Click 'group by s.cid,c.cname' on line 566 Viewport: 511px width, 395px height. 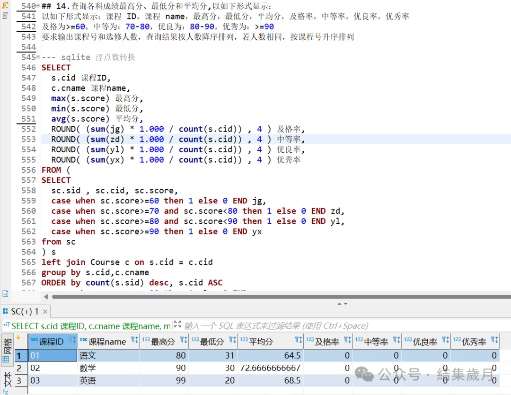pyautogui.click(x=95, y=273)
